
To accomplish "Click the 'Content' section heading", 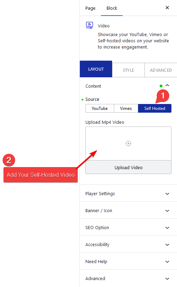I will 93,86.
